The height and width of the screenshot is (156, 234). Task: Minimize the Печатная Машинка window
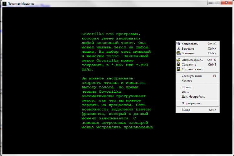(x=211, y=2)
